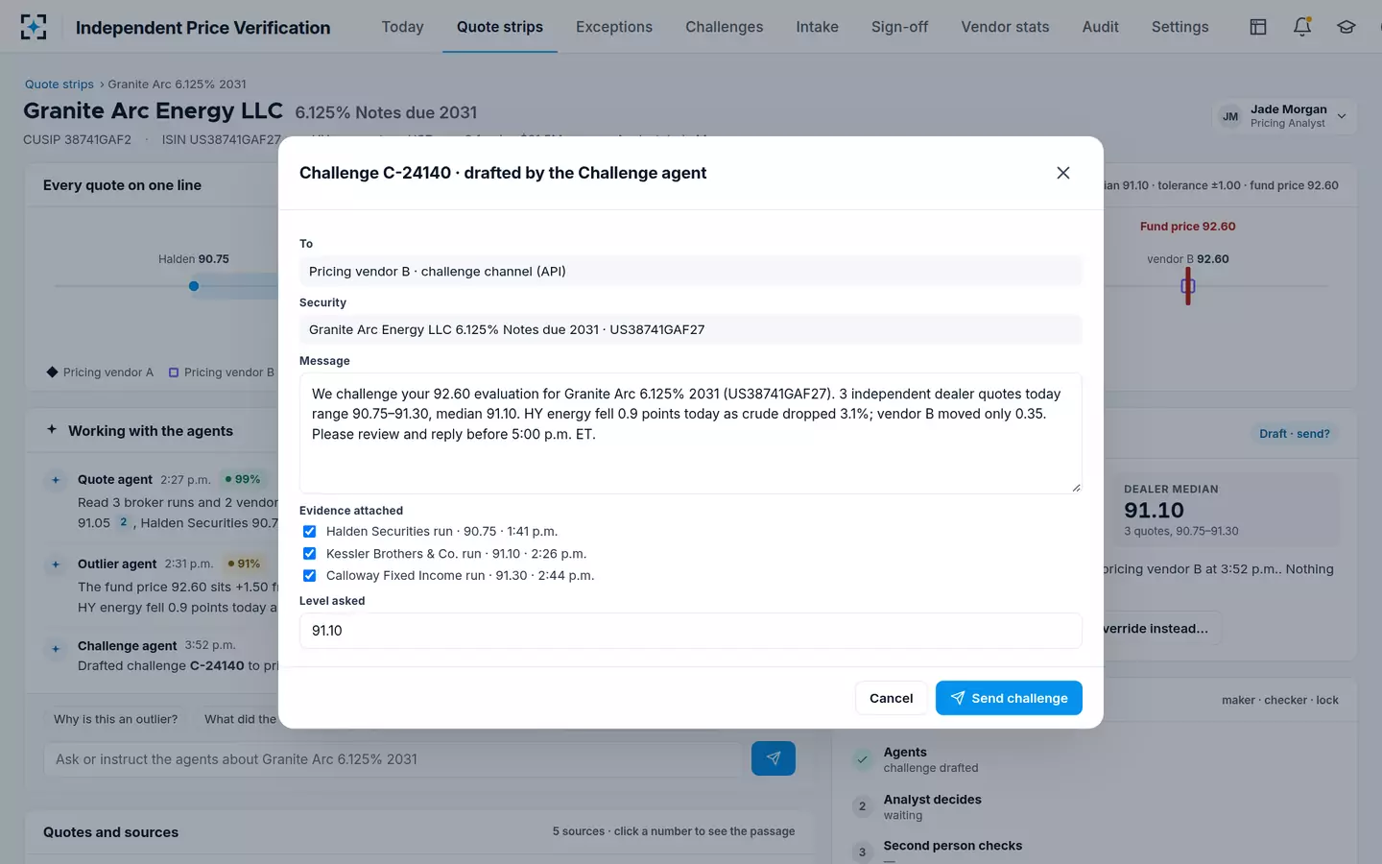This screenshot has width=1382, height=864.
Task: Click the Agents step checkmark icon
Action: [863, 759]
